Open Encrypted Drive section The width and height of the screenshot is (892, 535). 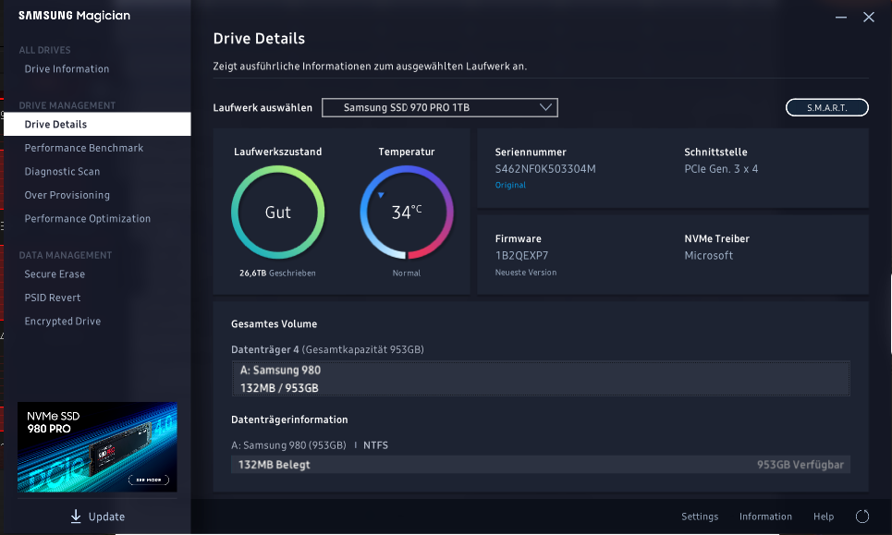tap(63, 322)
